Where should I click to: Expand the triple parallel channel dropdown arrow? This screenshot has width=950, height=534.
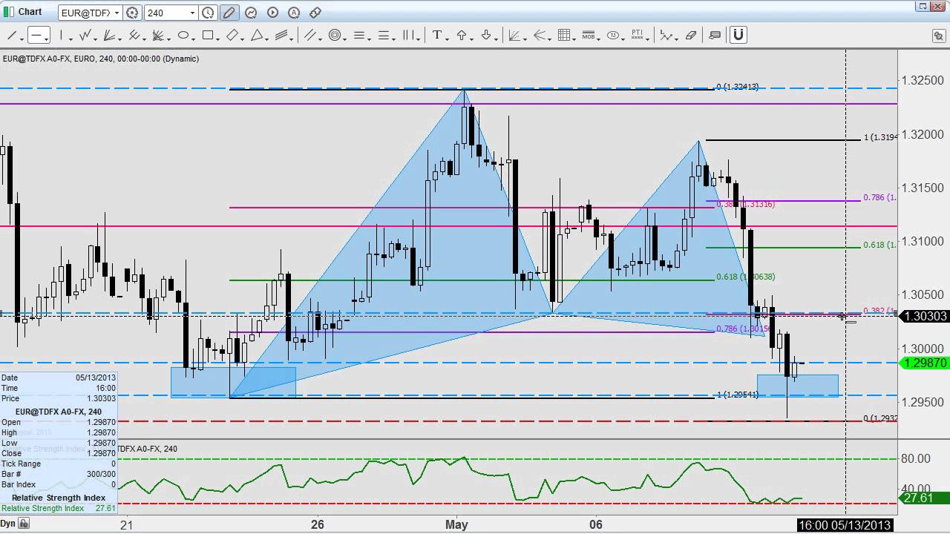click(x=291, y=39)
